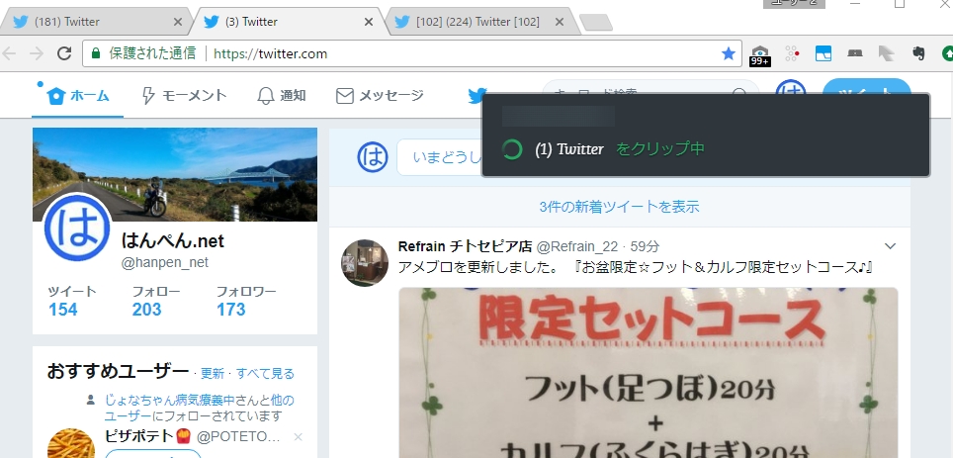Reload the current page
This screenshot has width=953, height=458.
[x=64, y=53]
